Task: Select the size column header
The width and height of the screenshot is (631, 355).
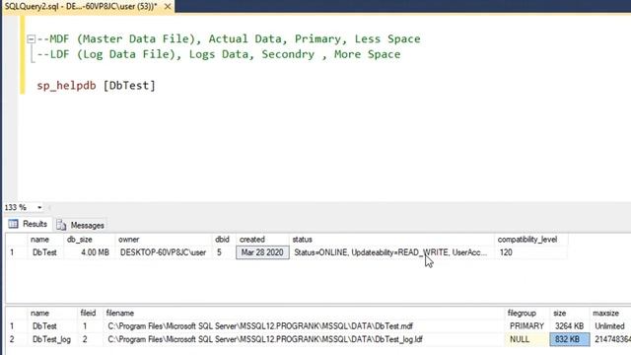Action: (x=570, y=314)
